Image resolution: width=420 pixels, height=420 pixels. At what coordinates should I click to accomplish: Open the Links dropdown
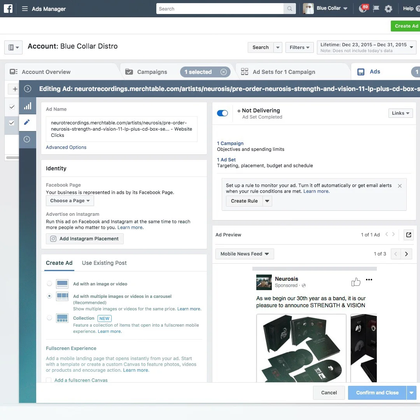click(401, 113)
